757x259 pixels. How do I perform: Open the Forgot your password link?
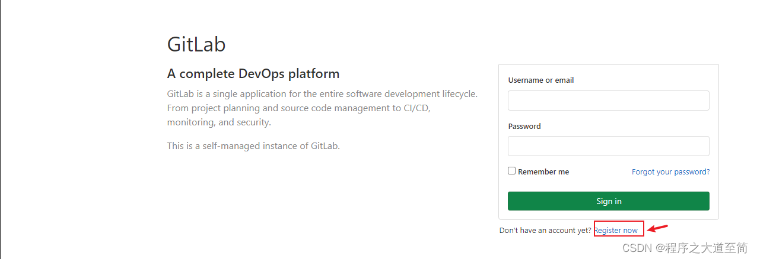click(x=670, y=172)
